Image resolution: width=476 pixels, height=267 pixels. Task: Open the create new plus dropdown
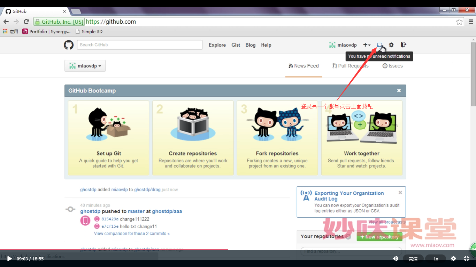click(367, 45)
